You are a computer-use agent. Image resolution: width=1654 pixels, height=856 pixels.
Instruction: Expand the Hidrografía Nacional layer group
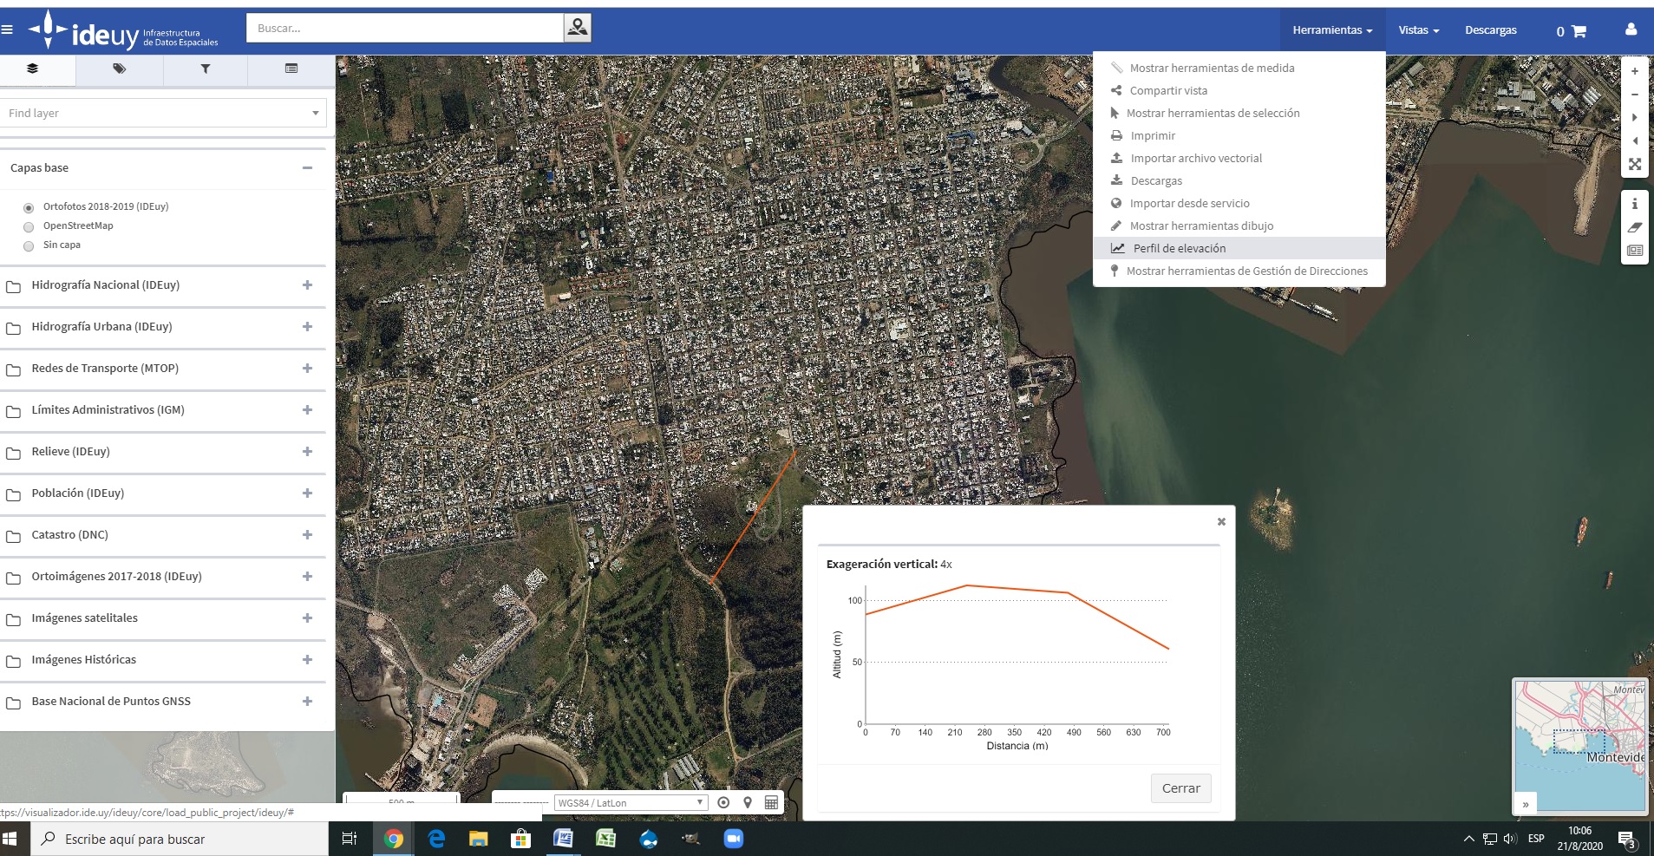click(306, 284)
